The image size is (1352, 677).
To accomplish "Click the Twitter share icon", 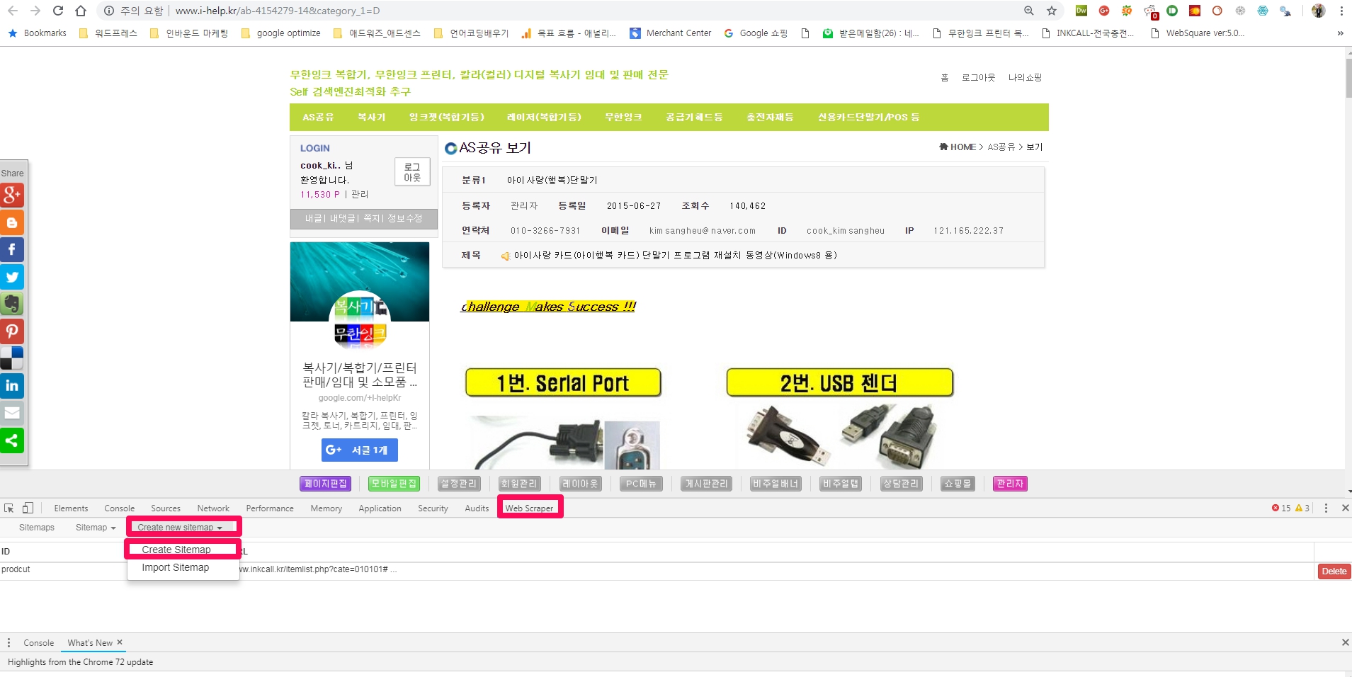I will click(x=12, y=277).
